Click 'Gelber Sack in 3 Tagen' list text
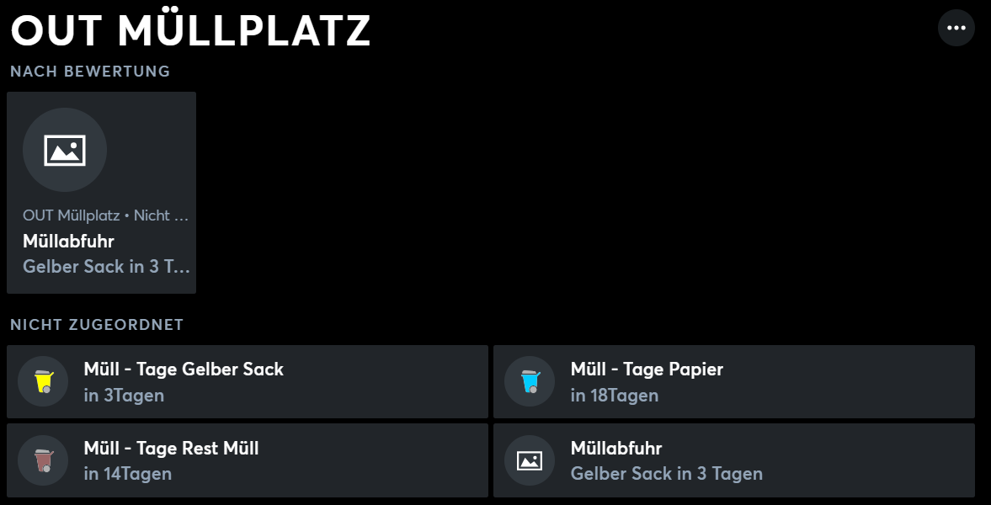The height and width of the screenshot is (505, 991). (667, 474)
